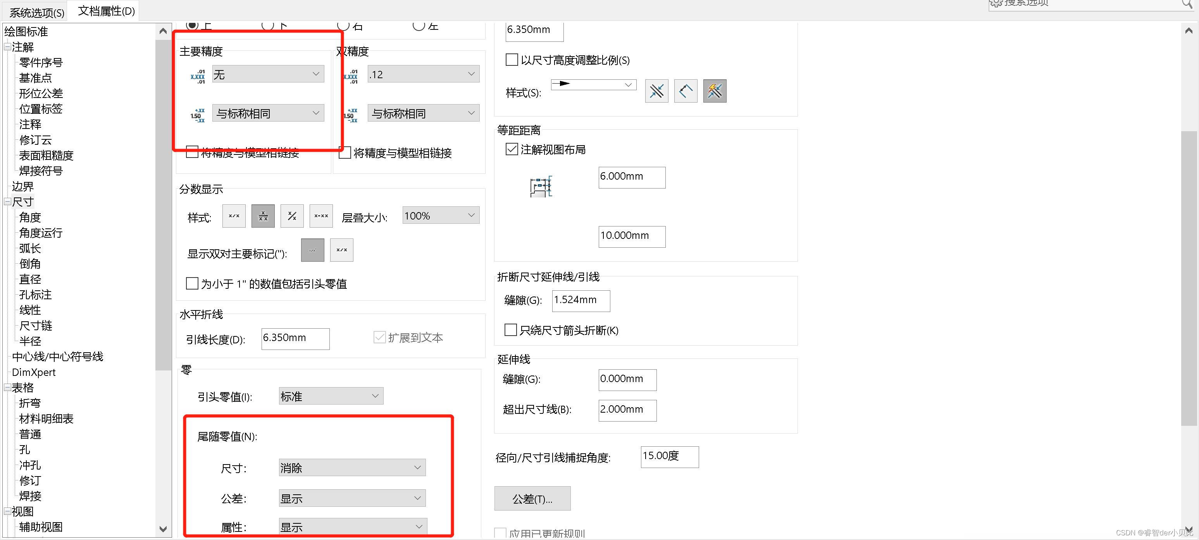The width and height of the screenshot is (1199, 540).
Task: Open 尾随零值 尺寸 dropdown showing 消除
Action: click(x=352, y=468)
